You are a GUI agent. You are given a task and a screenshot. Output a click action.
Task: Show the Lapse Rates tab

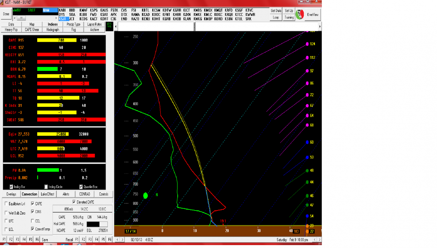point(94,24)
